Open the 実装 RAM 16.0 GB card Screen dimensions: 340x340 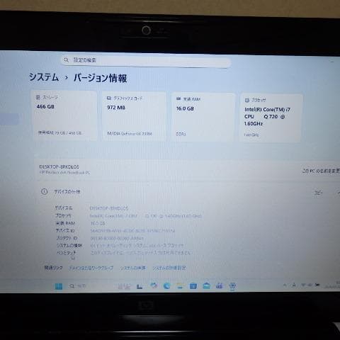(203, 118)
